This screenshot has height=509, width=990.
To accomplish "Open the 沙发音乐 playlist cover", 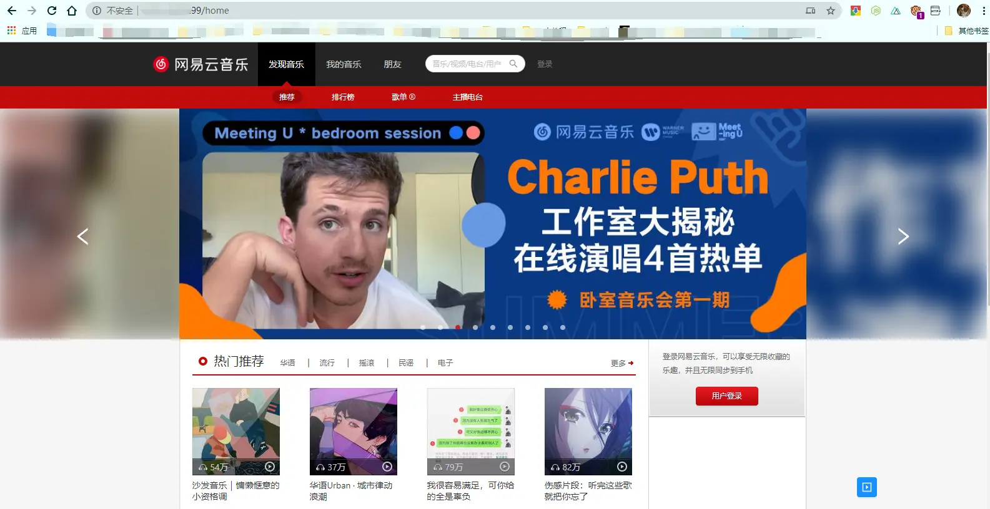I will pos(236,432).
